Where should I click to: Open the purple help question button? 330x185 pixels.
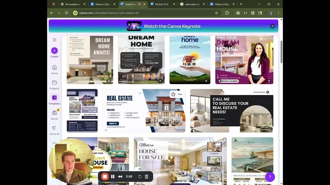270,177
